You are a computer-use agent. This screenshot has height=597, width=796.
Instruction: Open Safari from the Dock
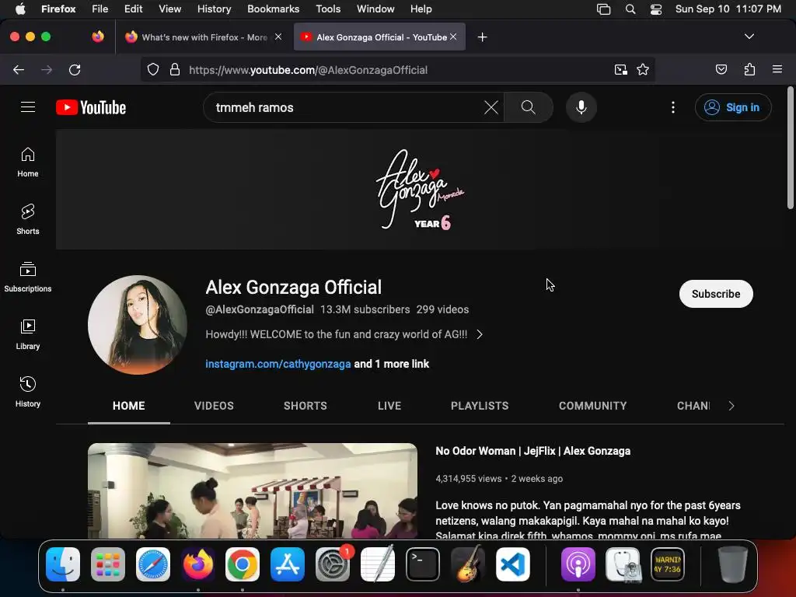(153, 564)
